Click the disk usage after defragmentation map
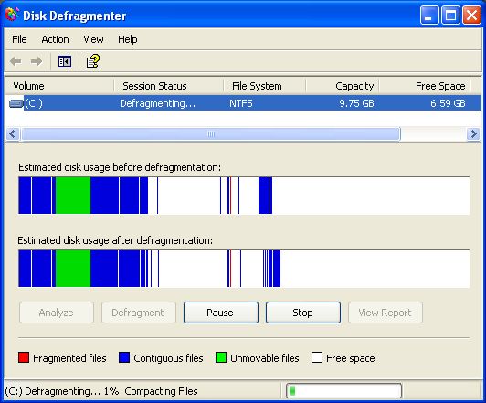The height and width of the screenshot is (403, 486). pos(244,269)
